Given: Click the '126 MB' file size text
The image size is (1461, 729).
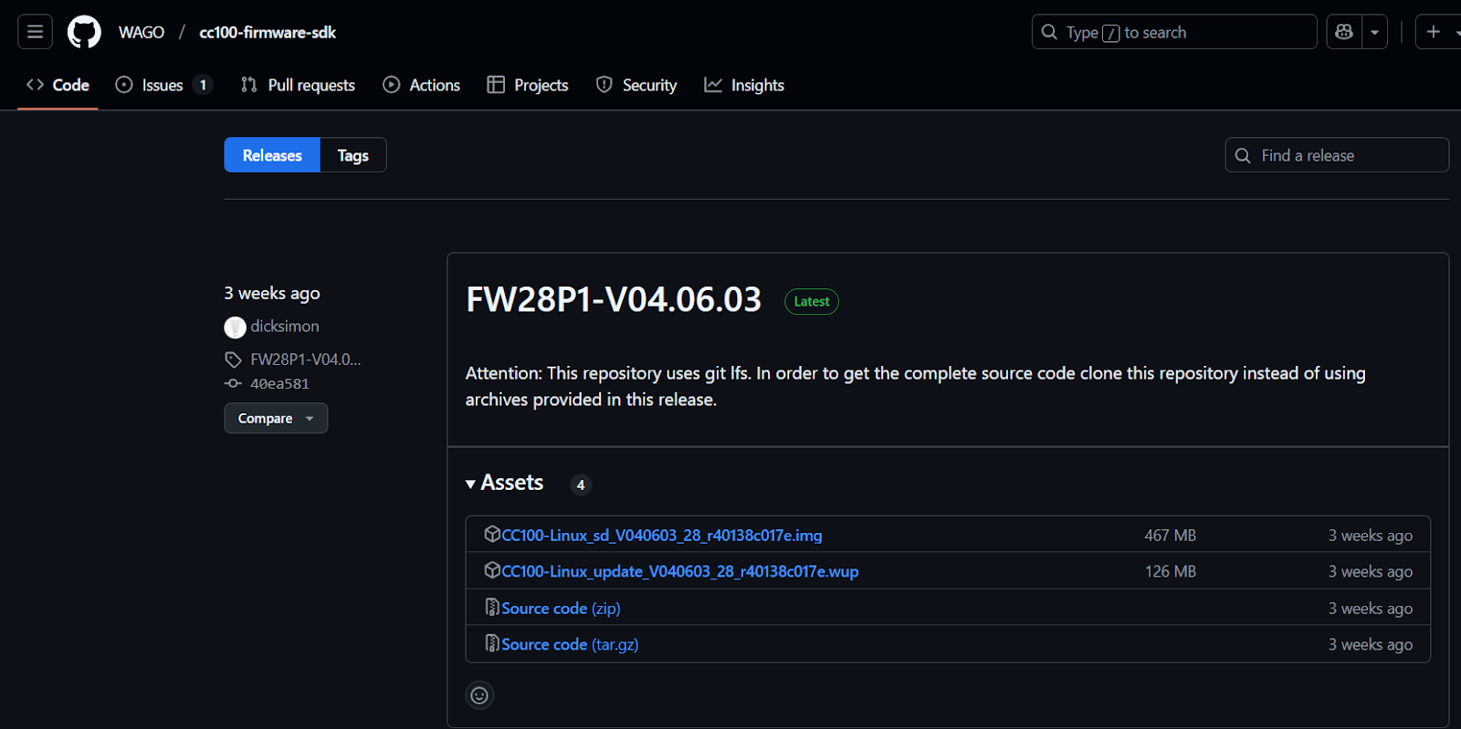Looking at the screenshot, I should click(x=1171, y=571).
